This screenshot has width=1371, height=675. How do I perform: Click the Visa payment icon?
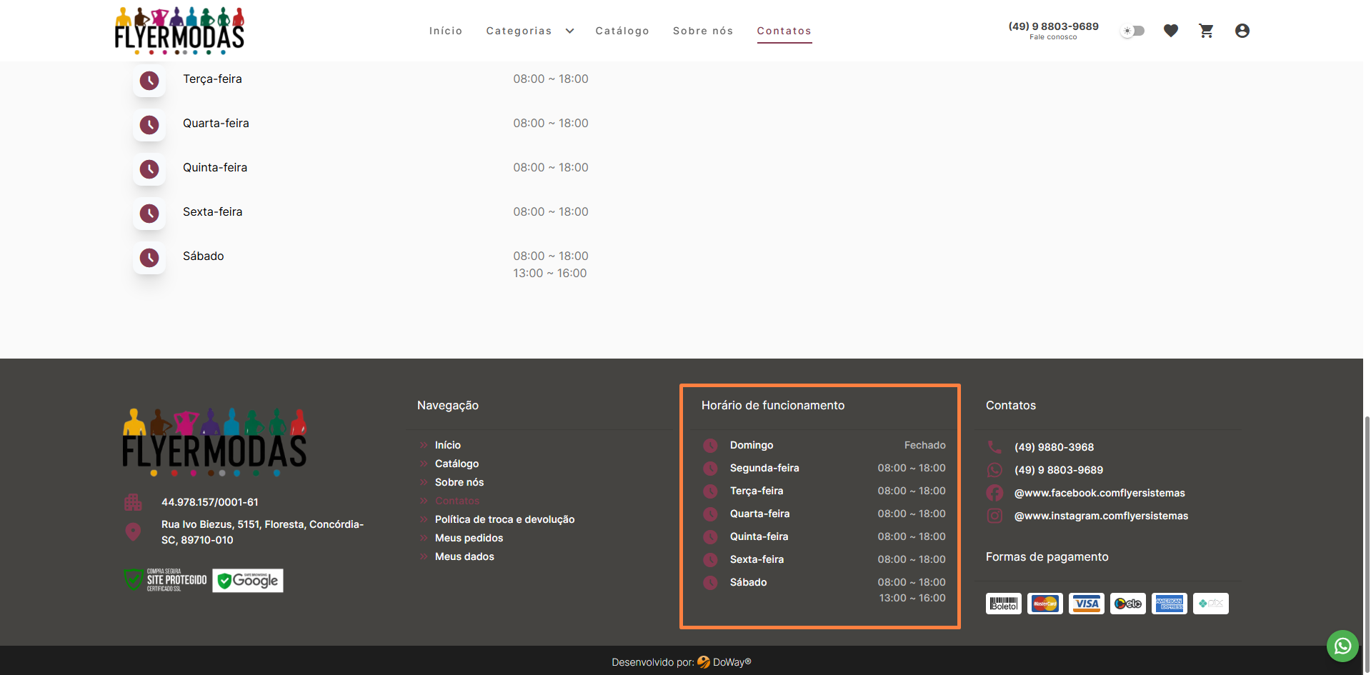point(1086,604)
